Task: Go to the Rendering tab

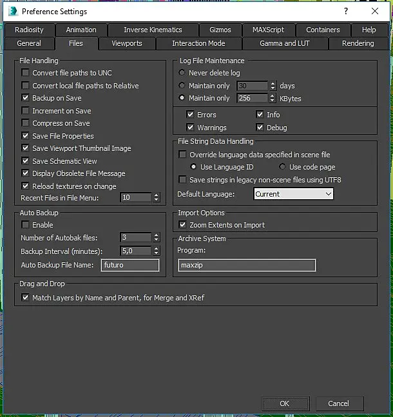Action: pos(358,43)
